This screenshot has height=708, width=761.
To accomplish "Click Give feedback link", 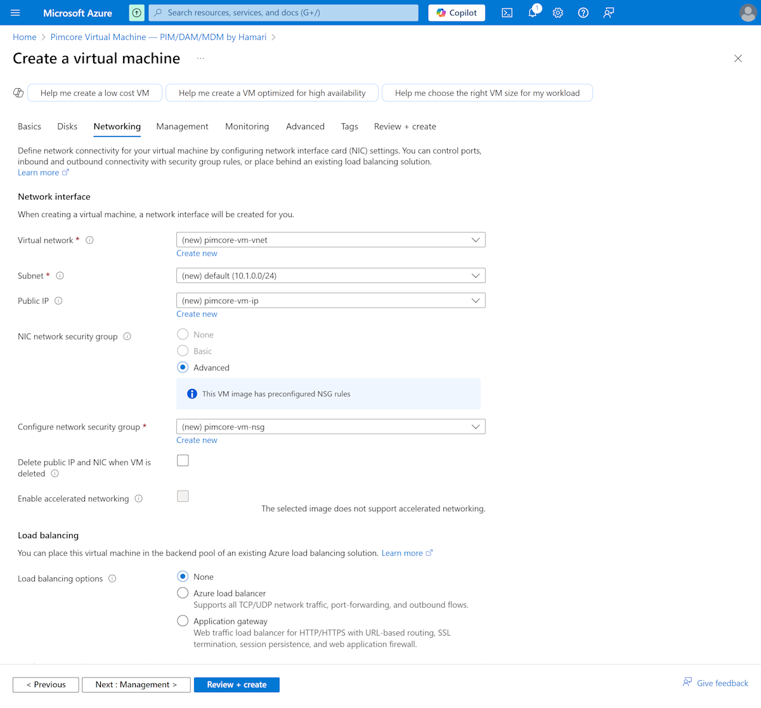I will tap(722, 683).
